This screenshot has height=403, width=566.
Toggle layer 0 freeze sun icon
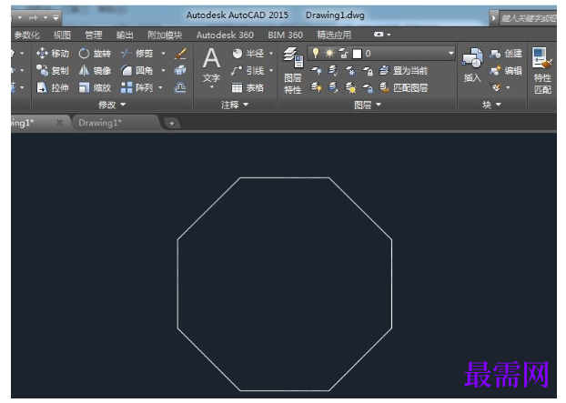(329, 53)
